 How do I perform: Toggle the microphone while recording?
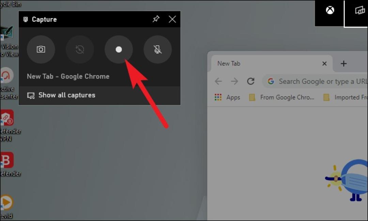click(x=157, y=49)
